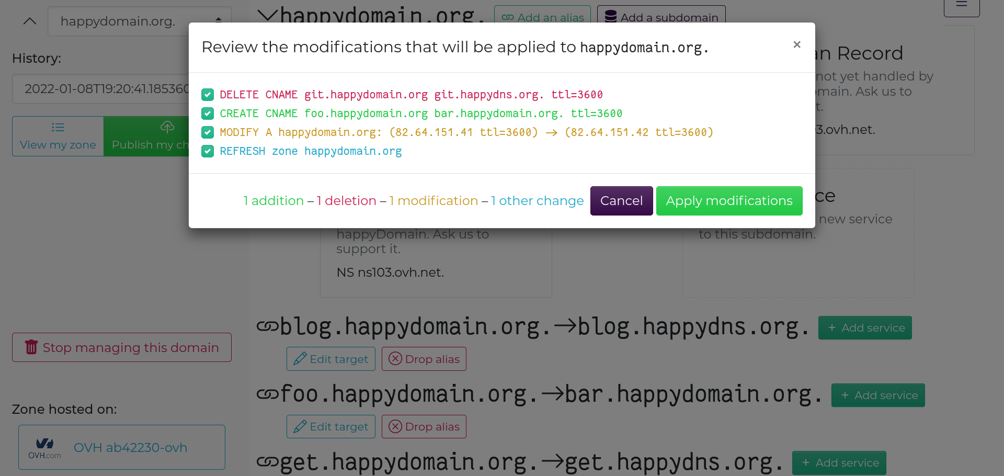Collapse the happydomain.org zone chevron
This screenshot has height=476, width=1004.
pos(267,16)
